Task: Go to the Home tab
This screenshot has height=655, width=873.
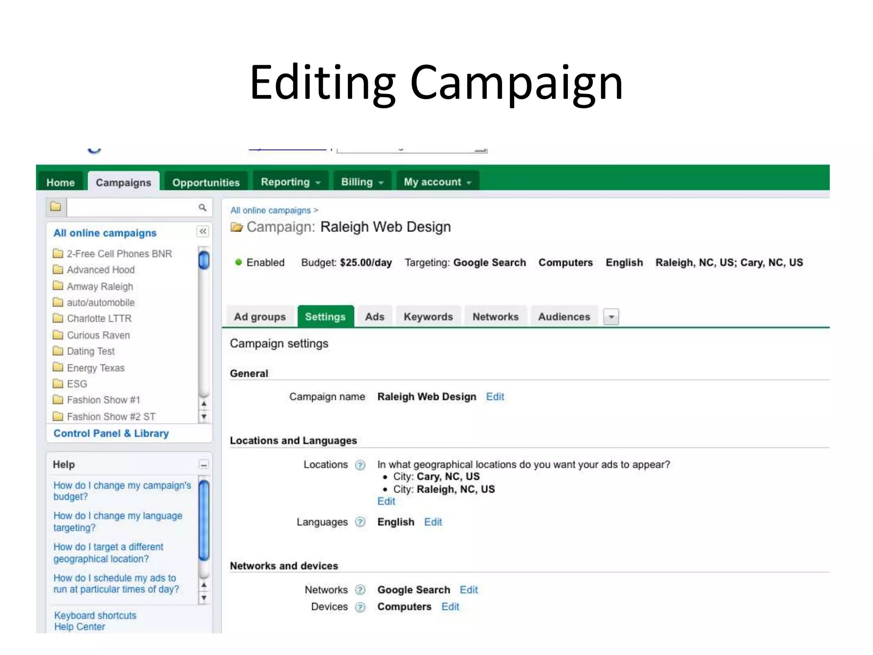Action: point(61,183)
